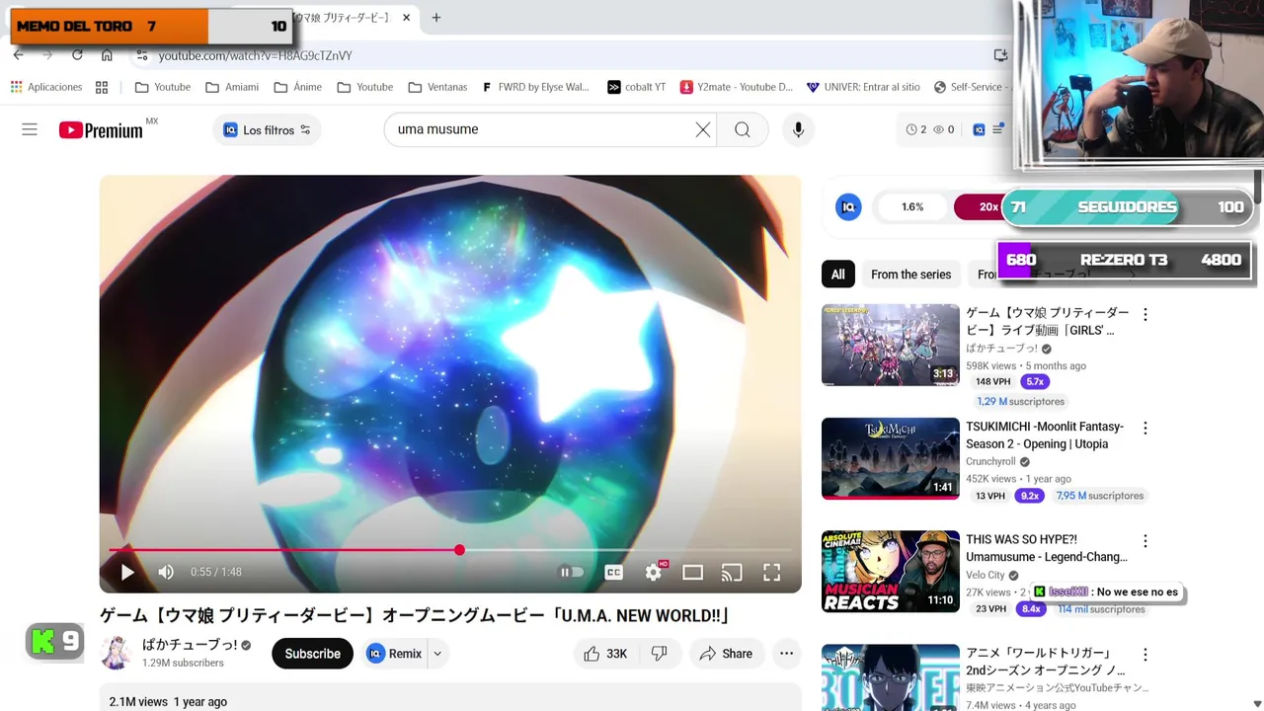Screen dimensions: 1264x711
Task: Open UNIVER: Entrar al sitio bookmark
Action: (863, 87)
